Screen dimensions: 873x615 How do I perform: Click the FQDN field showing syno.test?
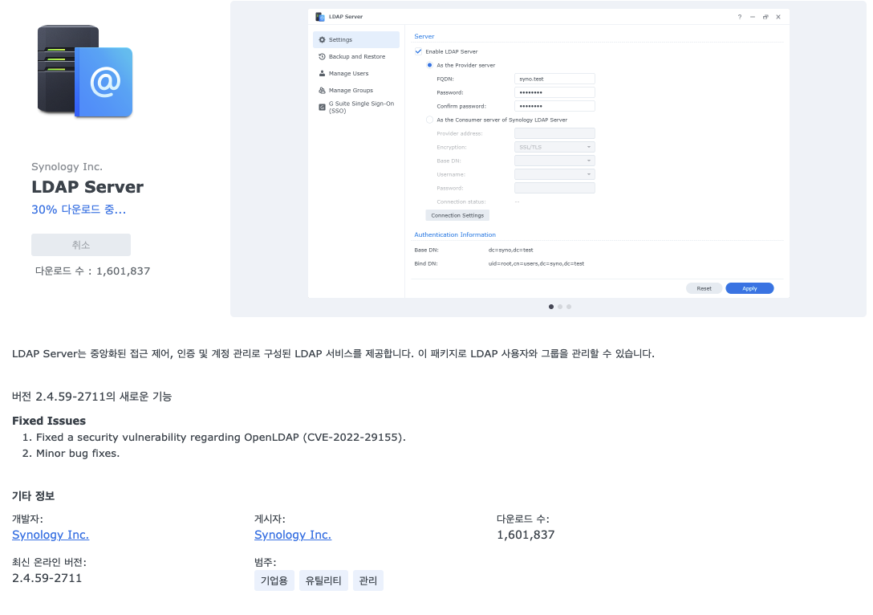[x=554, y=79]
